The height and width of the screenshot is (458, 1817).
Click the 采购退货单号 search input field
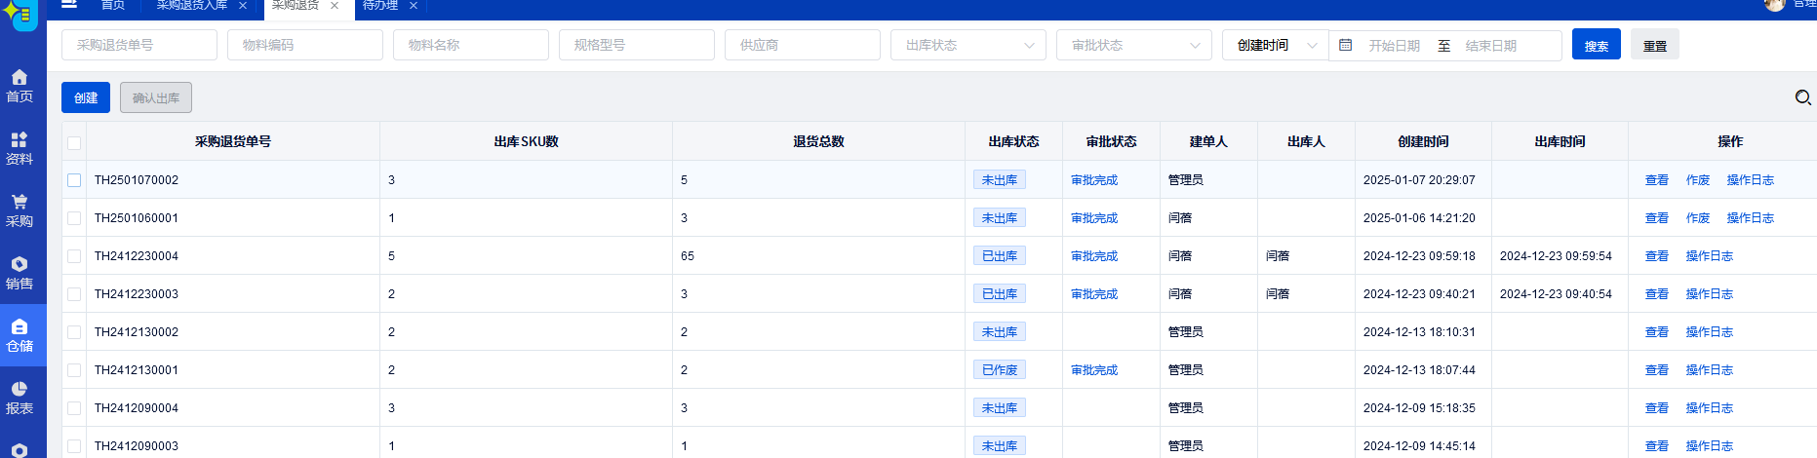(138, 45)
